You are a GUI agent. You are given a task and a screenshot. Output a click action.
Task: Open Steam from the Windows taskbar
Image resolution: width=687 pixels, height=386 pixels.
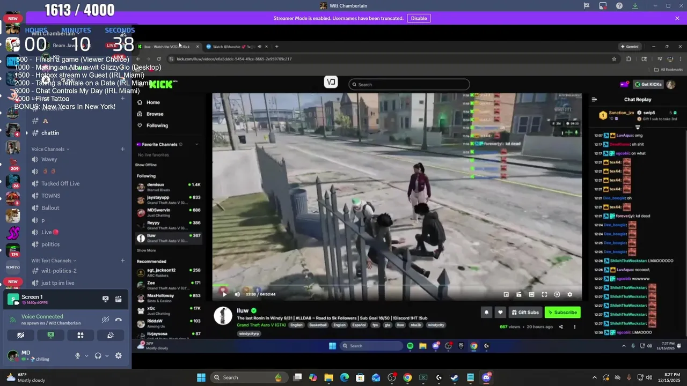click(x=455, y=377)
